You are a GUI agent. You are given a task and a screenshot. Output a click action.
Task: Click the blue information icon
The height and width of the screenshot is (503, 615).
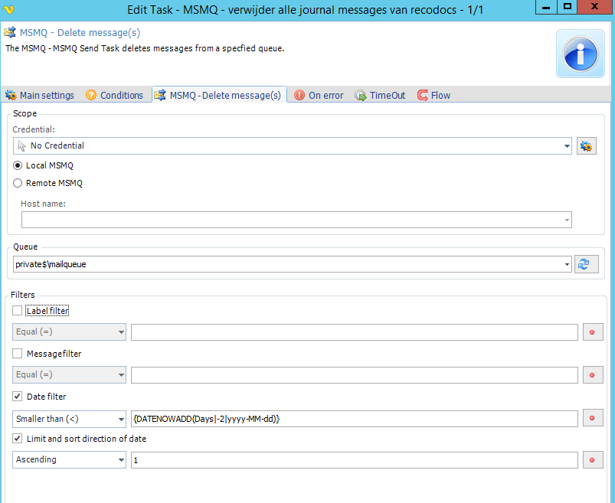tap(580, 54)
